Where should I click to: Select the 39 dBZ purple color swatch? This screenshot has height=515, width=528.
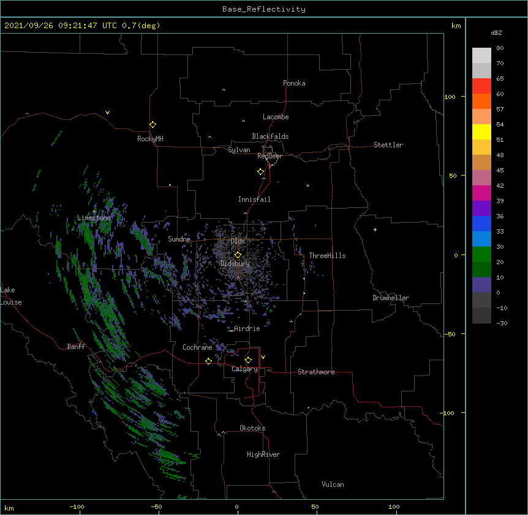pos(481,209)
